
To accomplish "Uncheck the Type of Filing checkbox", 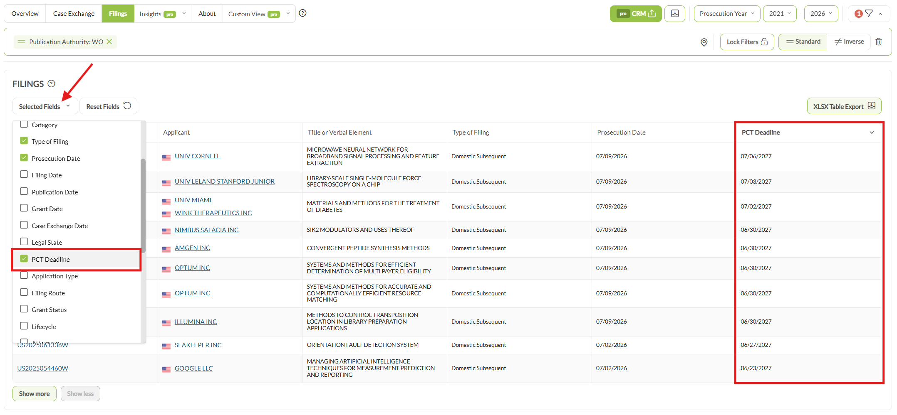I will 24,141.
